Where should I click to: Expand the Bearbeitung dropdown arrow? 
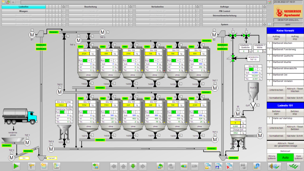(x=131, y=7)
